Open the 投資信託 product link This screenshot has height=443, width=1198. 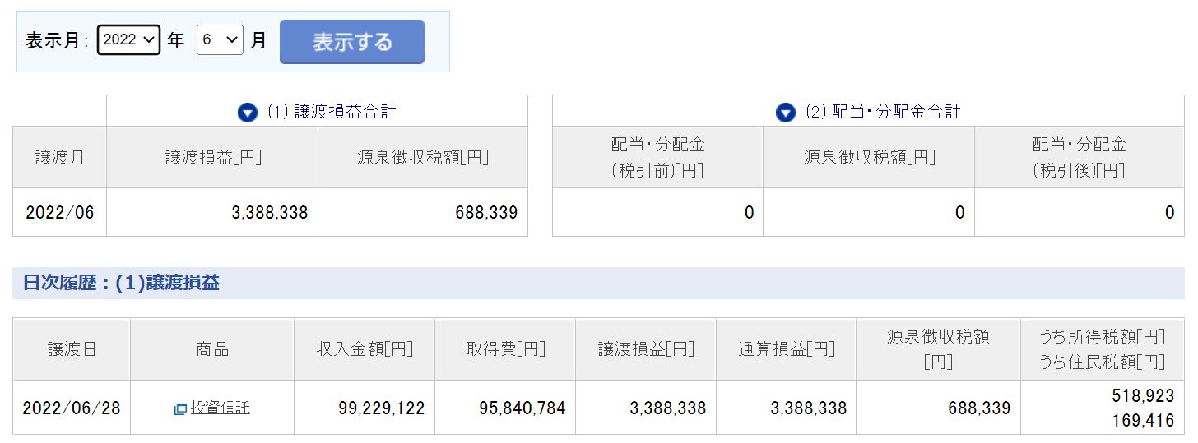point(220,408)
